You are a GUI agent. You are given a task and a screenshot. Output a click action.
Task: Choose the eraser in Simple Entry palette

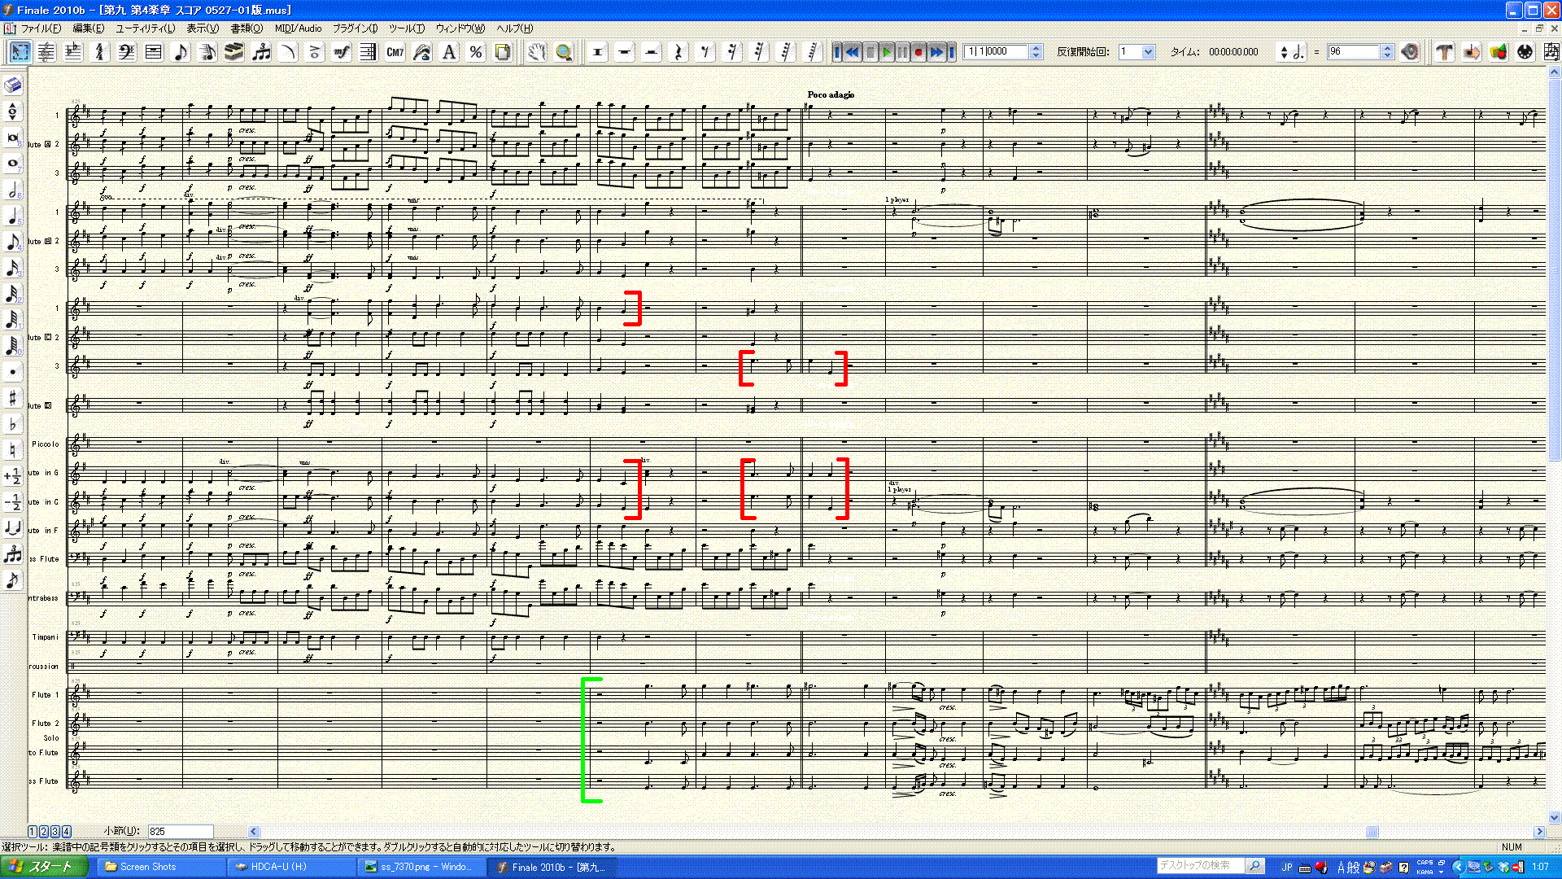[13, 85]
